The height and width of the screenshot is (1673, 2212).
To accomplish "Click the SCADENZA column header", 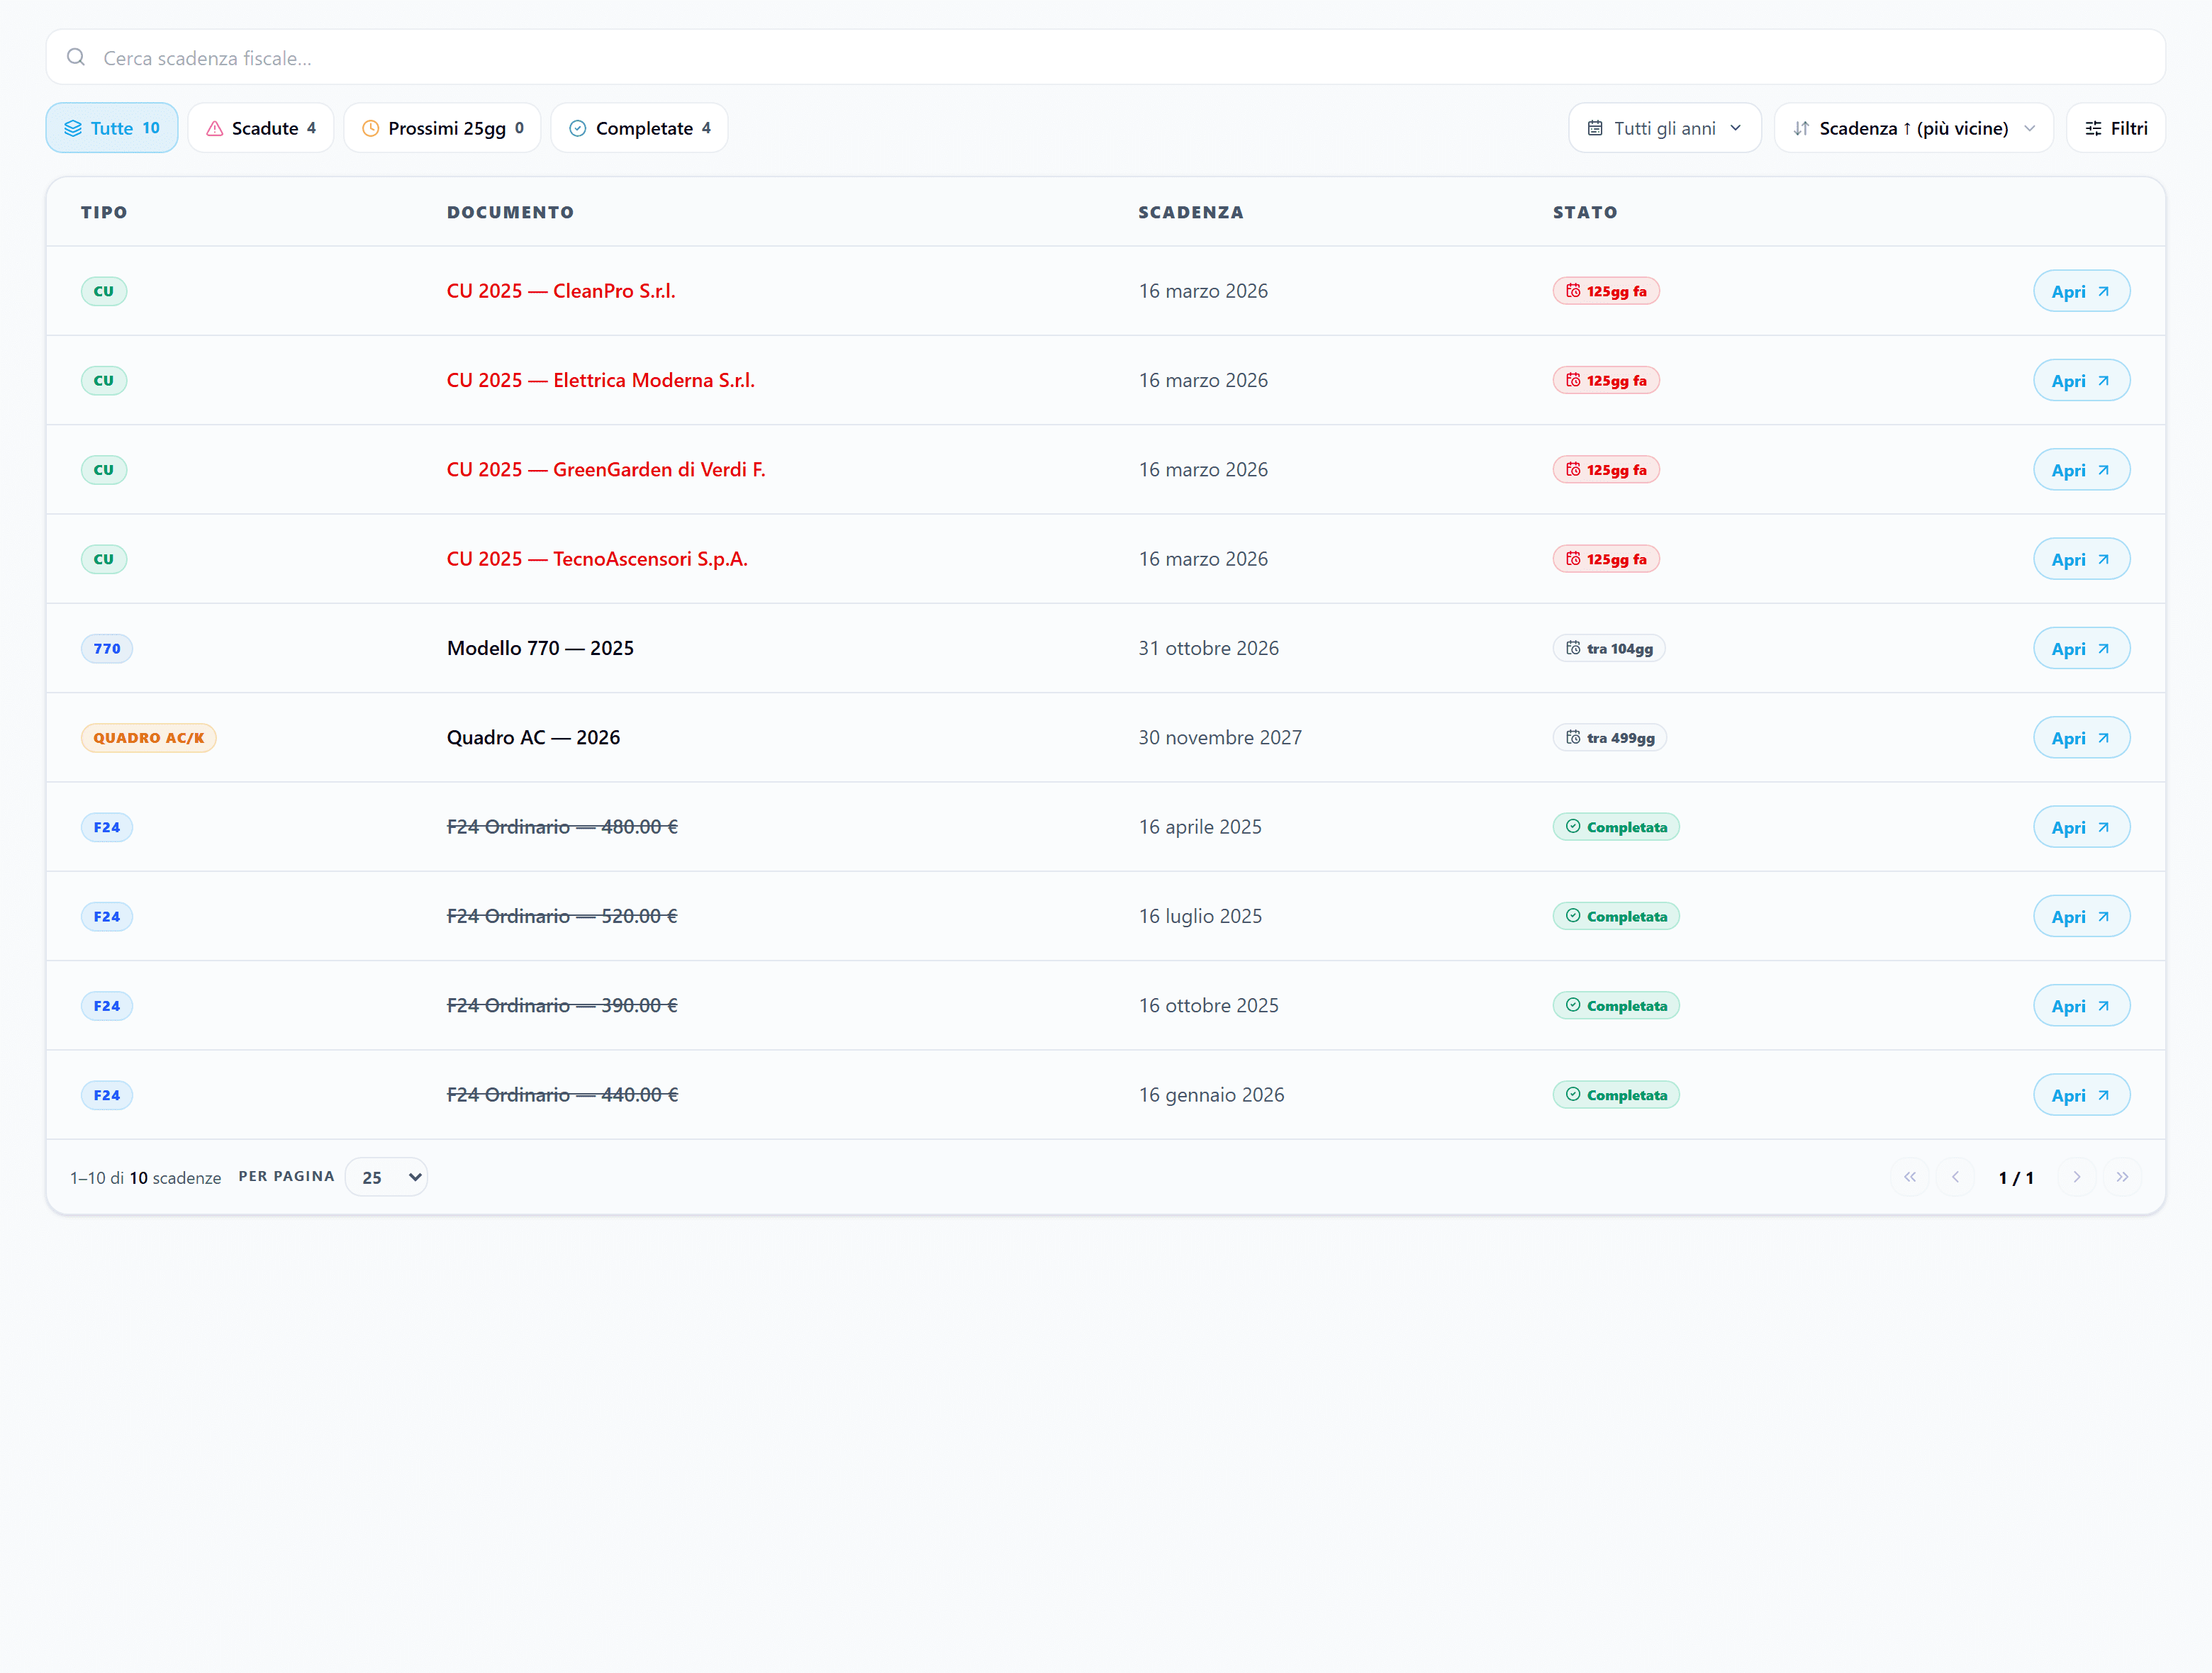I will [1191, 212].
